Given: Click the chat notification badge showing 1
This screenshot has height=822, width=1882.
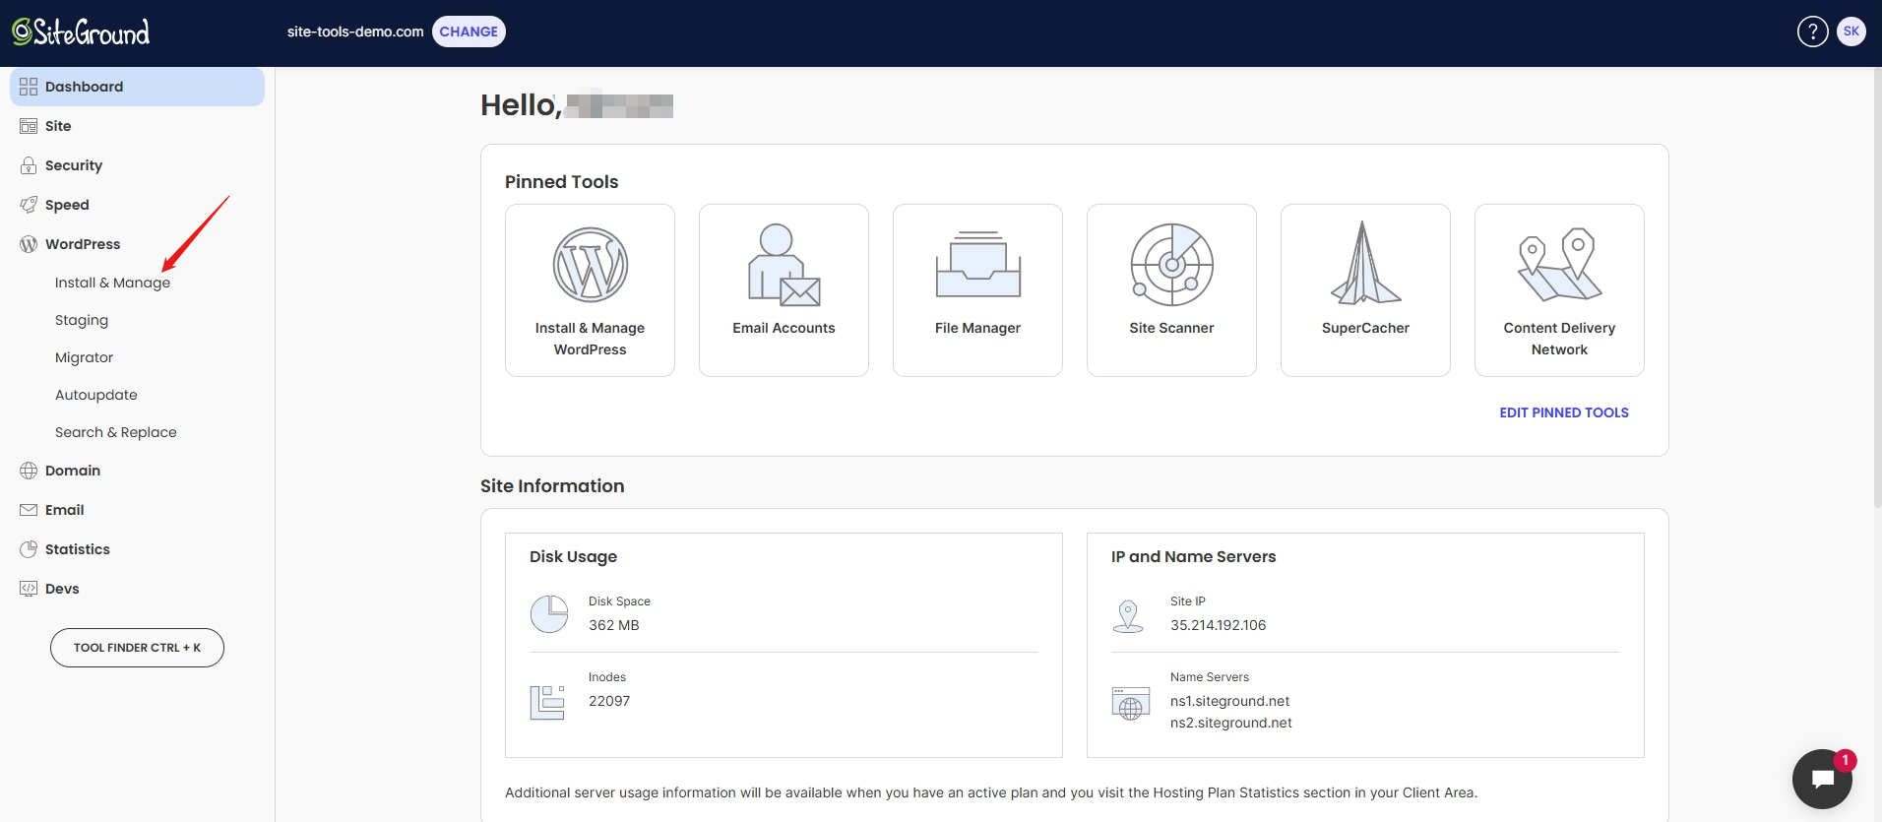Looking at the screenshot, I should click(1845, 760).
